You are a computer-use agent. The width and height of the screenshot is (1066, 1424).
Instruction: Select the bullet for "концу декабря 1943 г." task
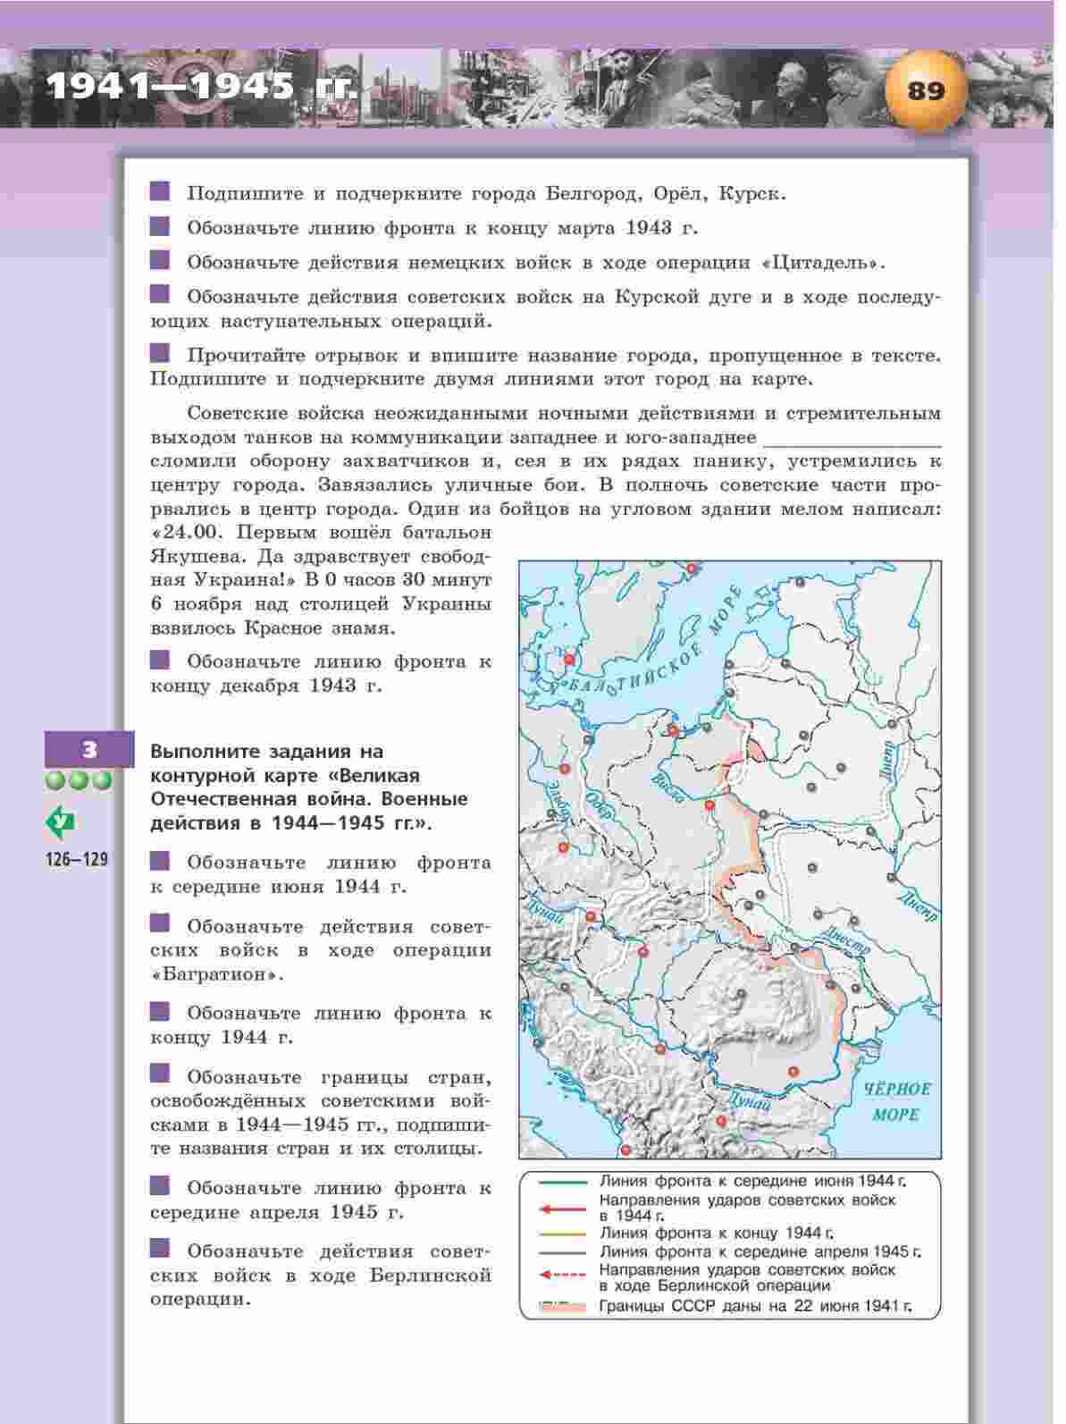point(160,660)
